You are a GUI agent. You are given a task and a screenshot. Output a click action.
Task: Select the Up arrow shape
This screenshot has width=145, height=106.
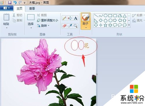(124, 20)
